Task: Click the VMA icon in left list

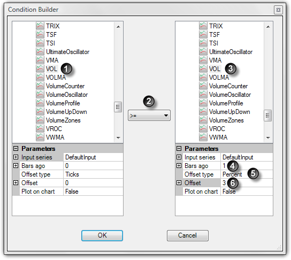Action: [x=40, y=60]
